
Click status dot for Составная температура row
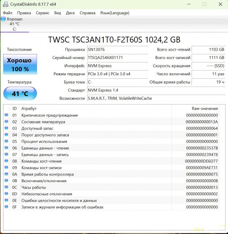[x=6, y=121]
